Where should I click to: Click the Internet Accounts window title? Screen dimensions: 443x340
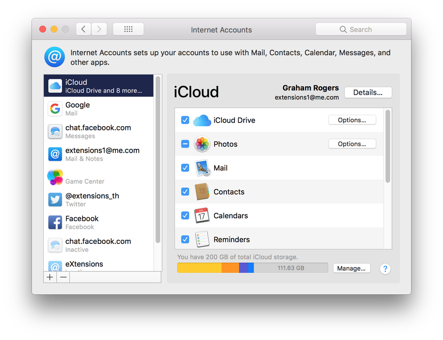[221, 30]
